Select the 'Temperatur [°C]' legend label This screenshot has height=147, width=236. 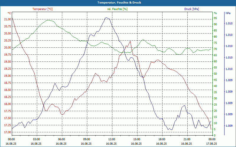[x=42, y=9]
